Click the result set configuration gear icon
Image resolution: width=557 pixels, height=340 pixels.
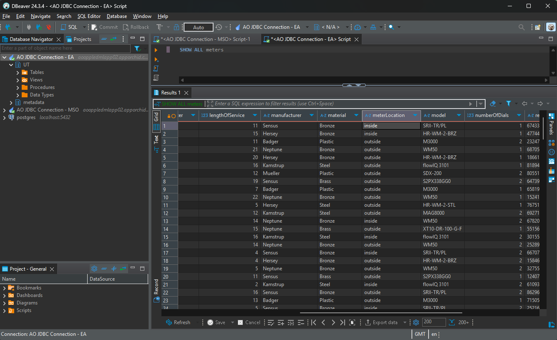pos(416,322)
